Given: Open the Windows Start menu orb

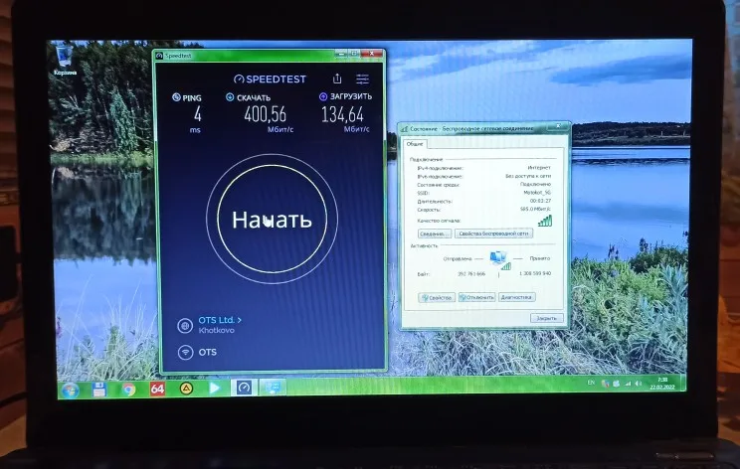Looking at the screenshot, I should click(71, 391).
